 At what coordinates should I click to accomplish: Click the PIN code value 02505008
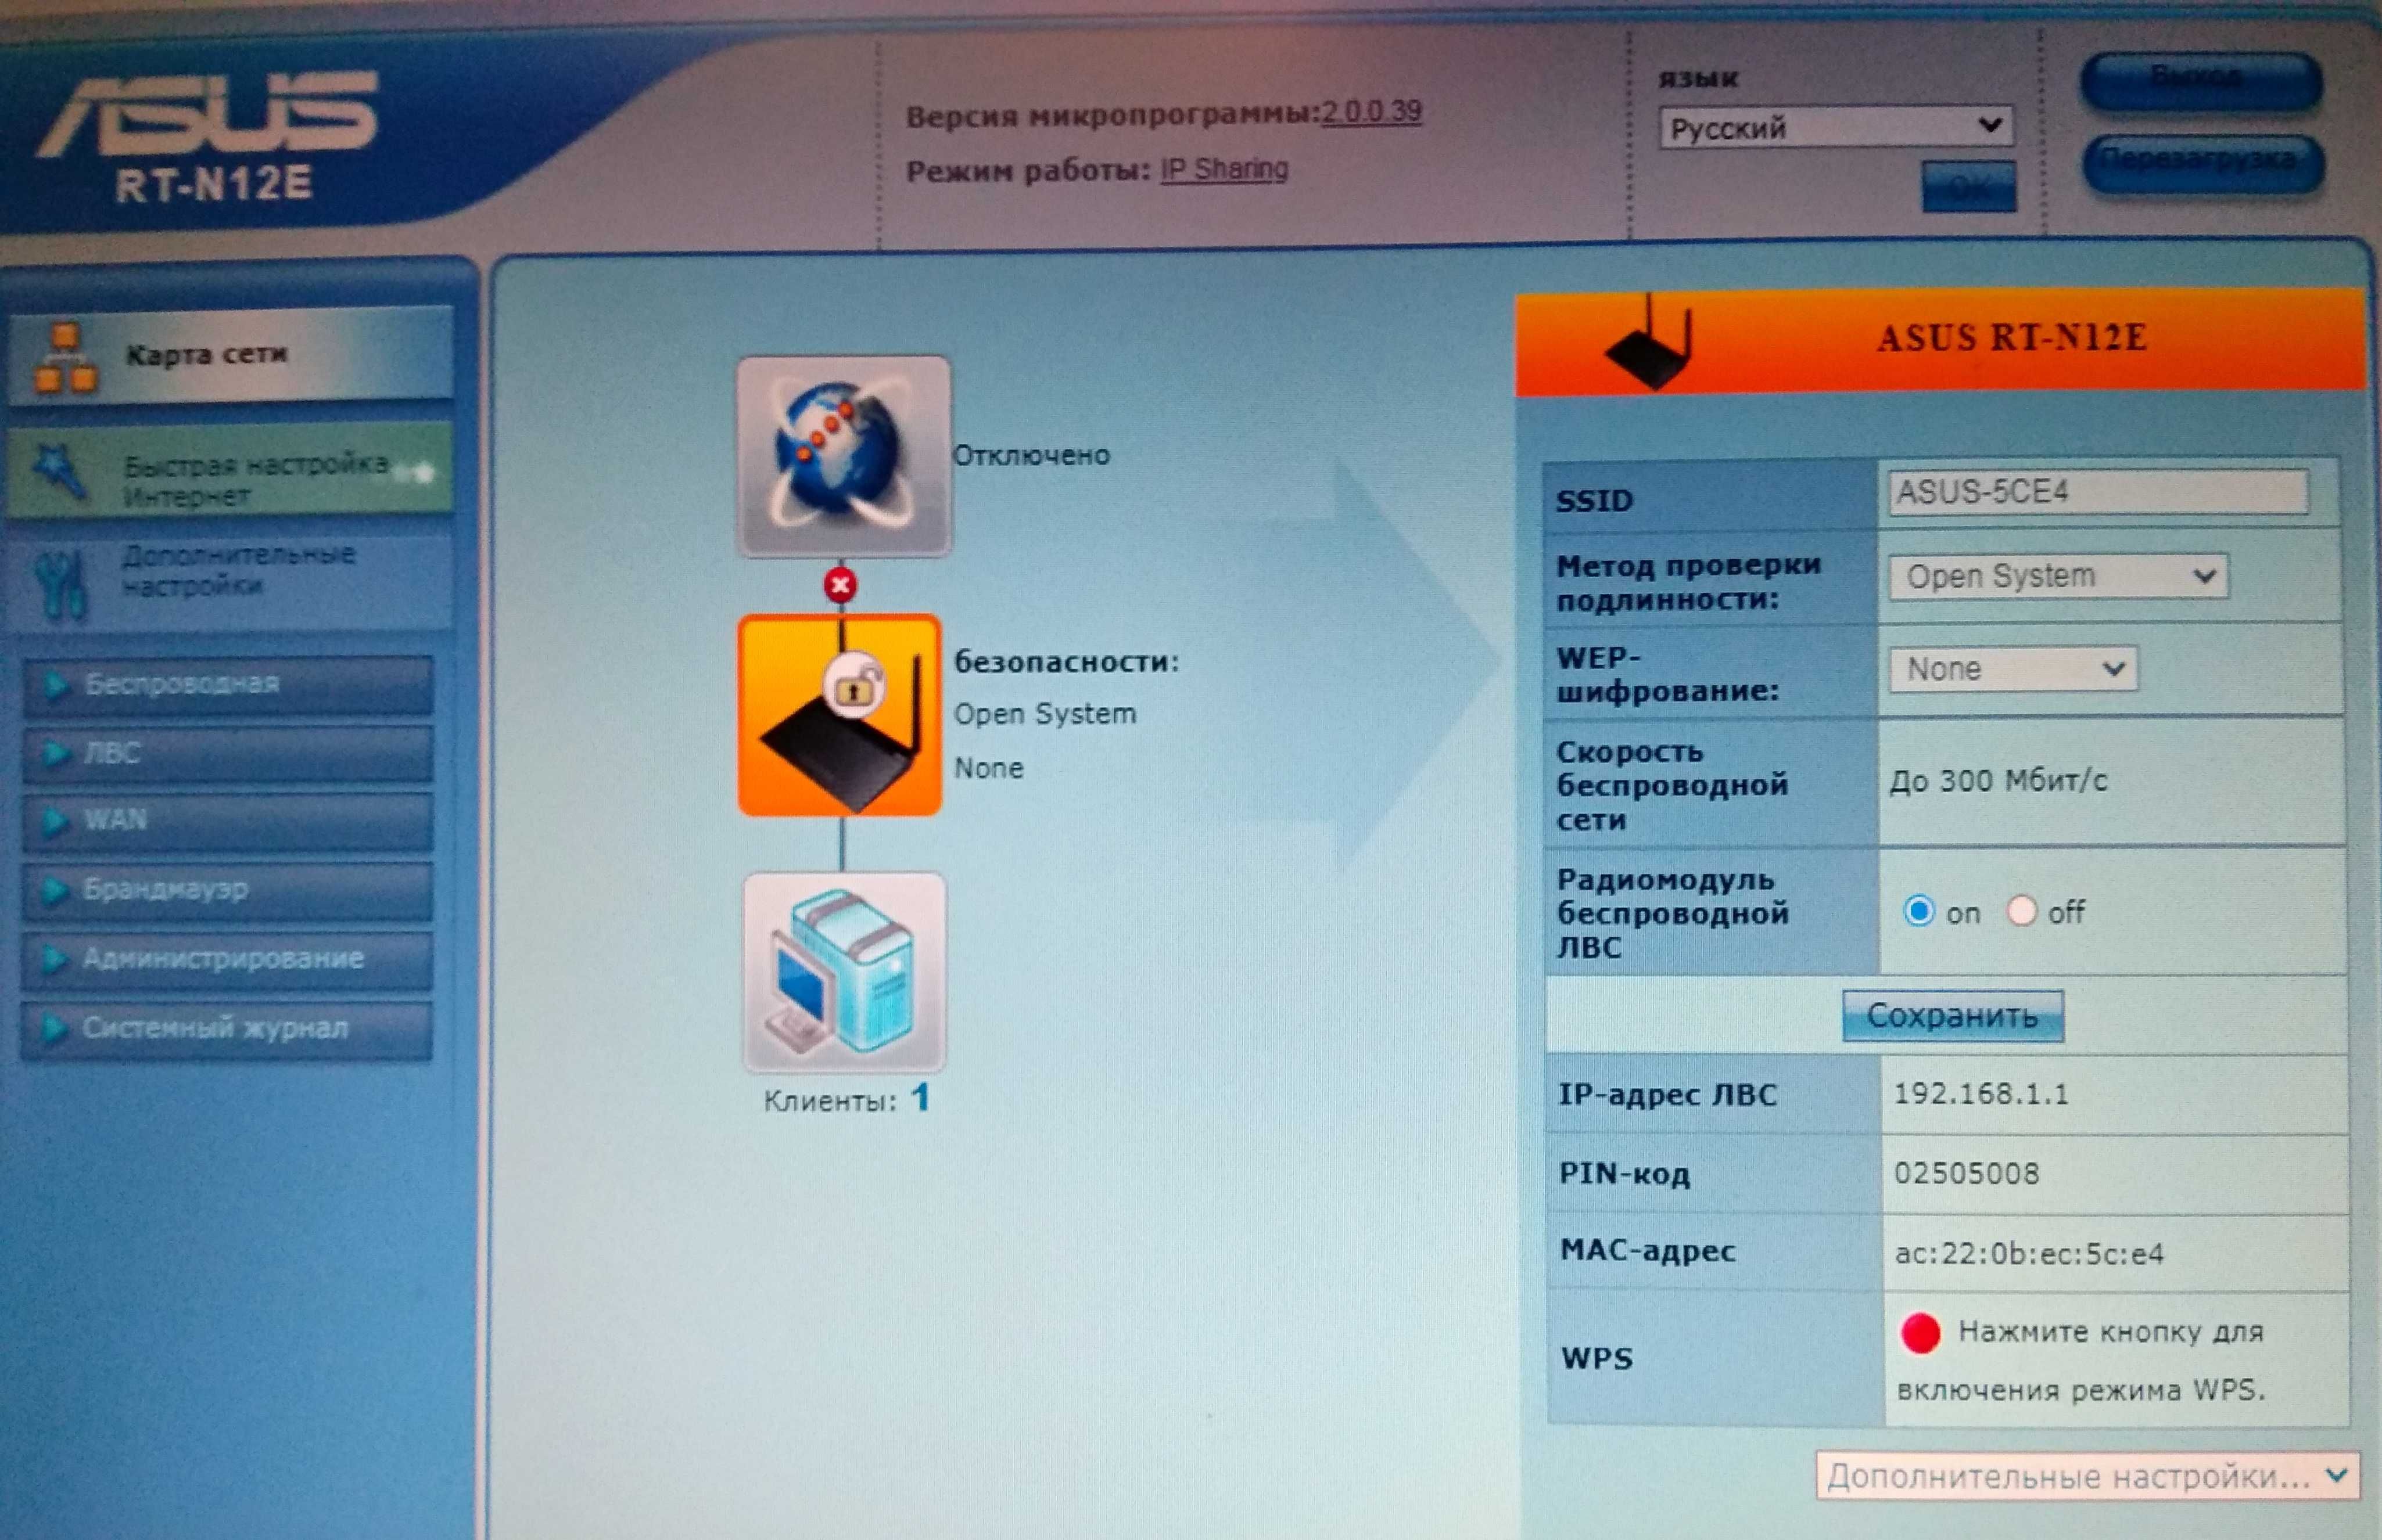1966,1173
